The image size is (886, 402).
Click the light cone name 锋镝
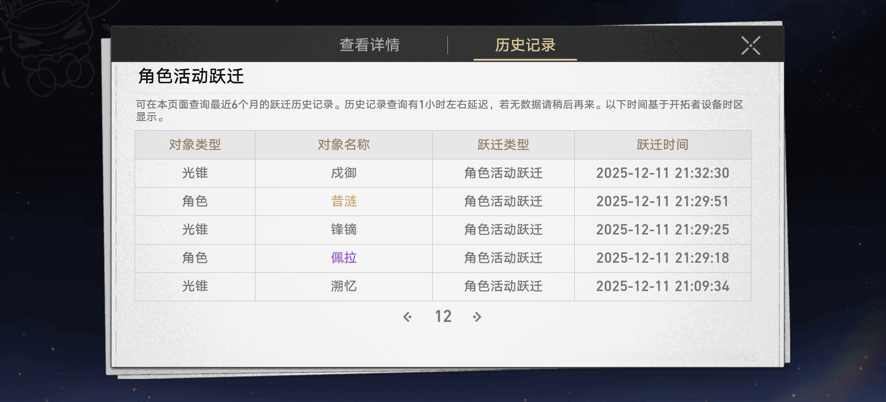click(x=344, y=230)
